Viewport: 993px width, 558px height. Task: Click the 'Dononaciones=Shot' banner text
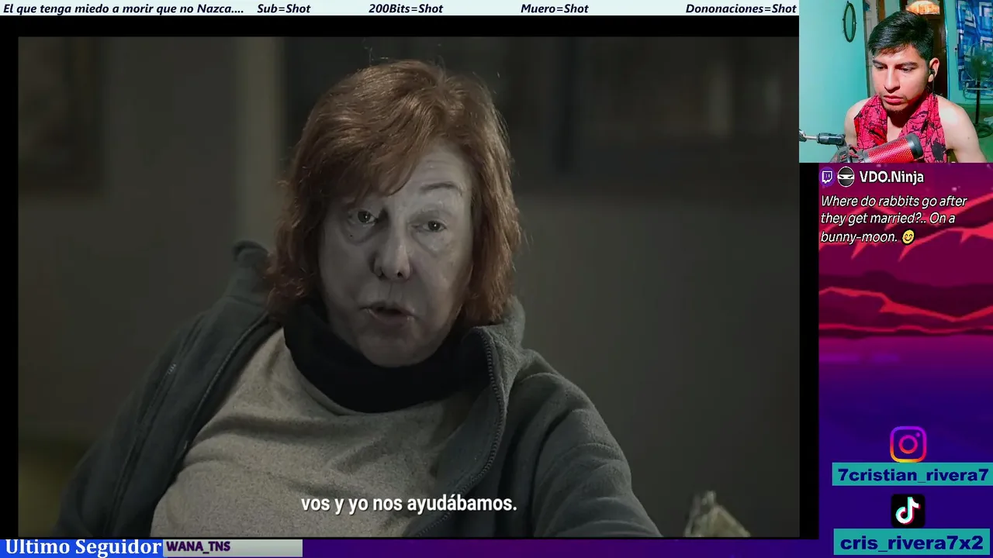coord(741,9)
